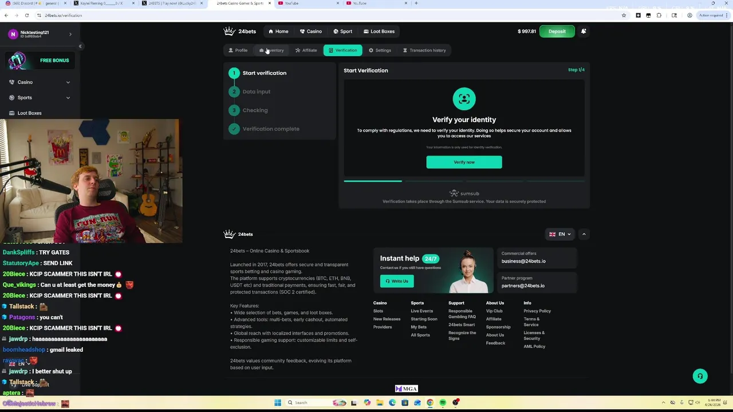Image resolution: width=733 pixels, height=412 pixels.
Task: Click the Sumsub logo
Action: click(x=464, y=193)
